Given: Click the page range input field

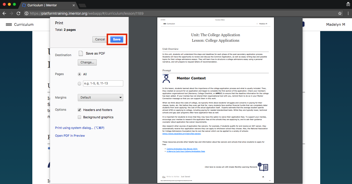Looking at the screenshot, I should tap(103, 83).
